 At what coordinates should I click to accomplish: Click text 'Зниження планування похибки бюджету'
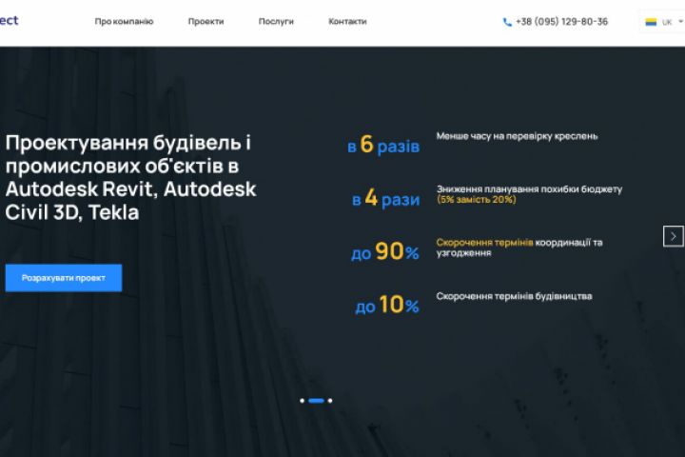pyautogui.click(x=530, y=189)
